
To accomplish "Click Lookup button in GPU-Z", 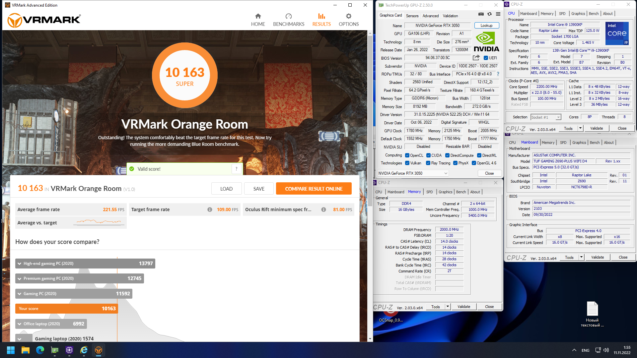I will click(486, 26).
